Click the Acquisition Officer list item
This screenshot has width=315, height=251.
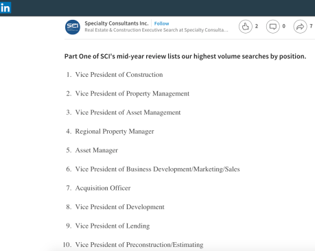(x=103, y=188)
